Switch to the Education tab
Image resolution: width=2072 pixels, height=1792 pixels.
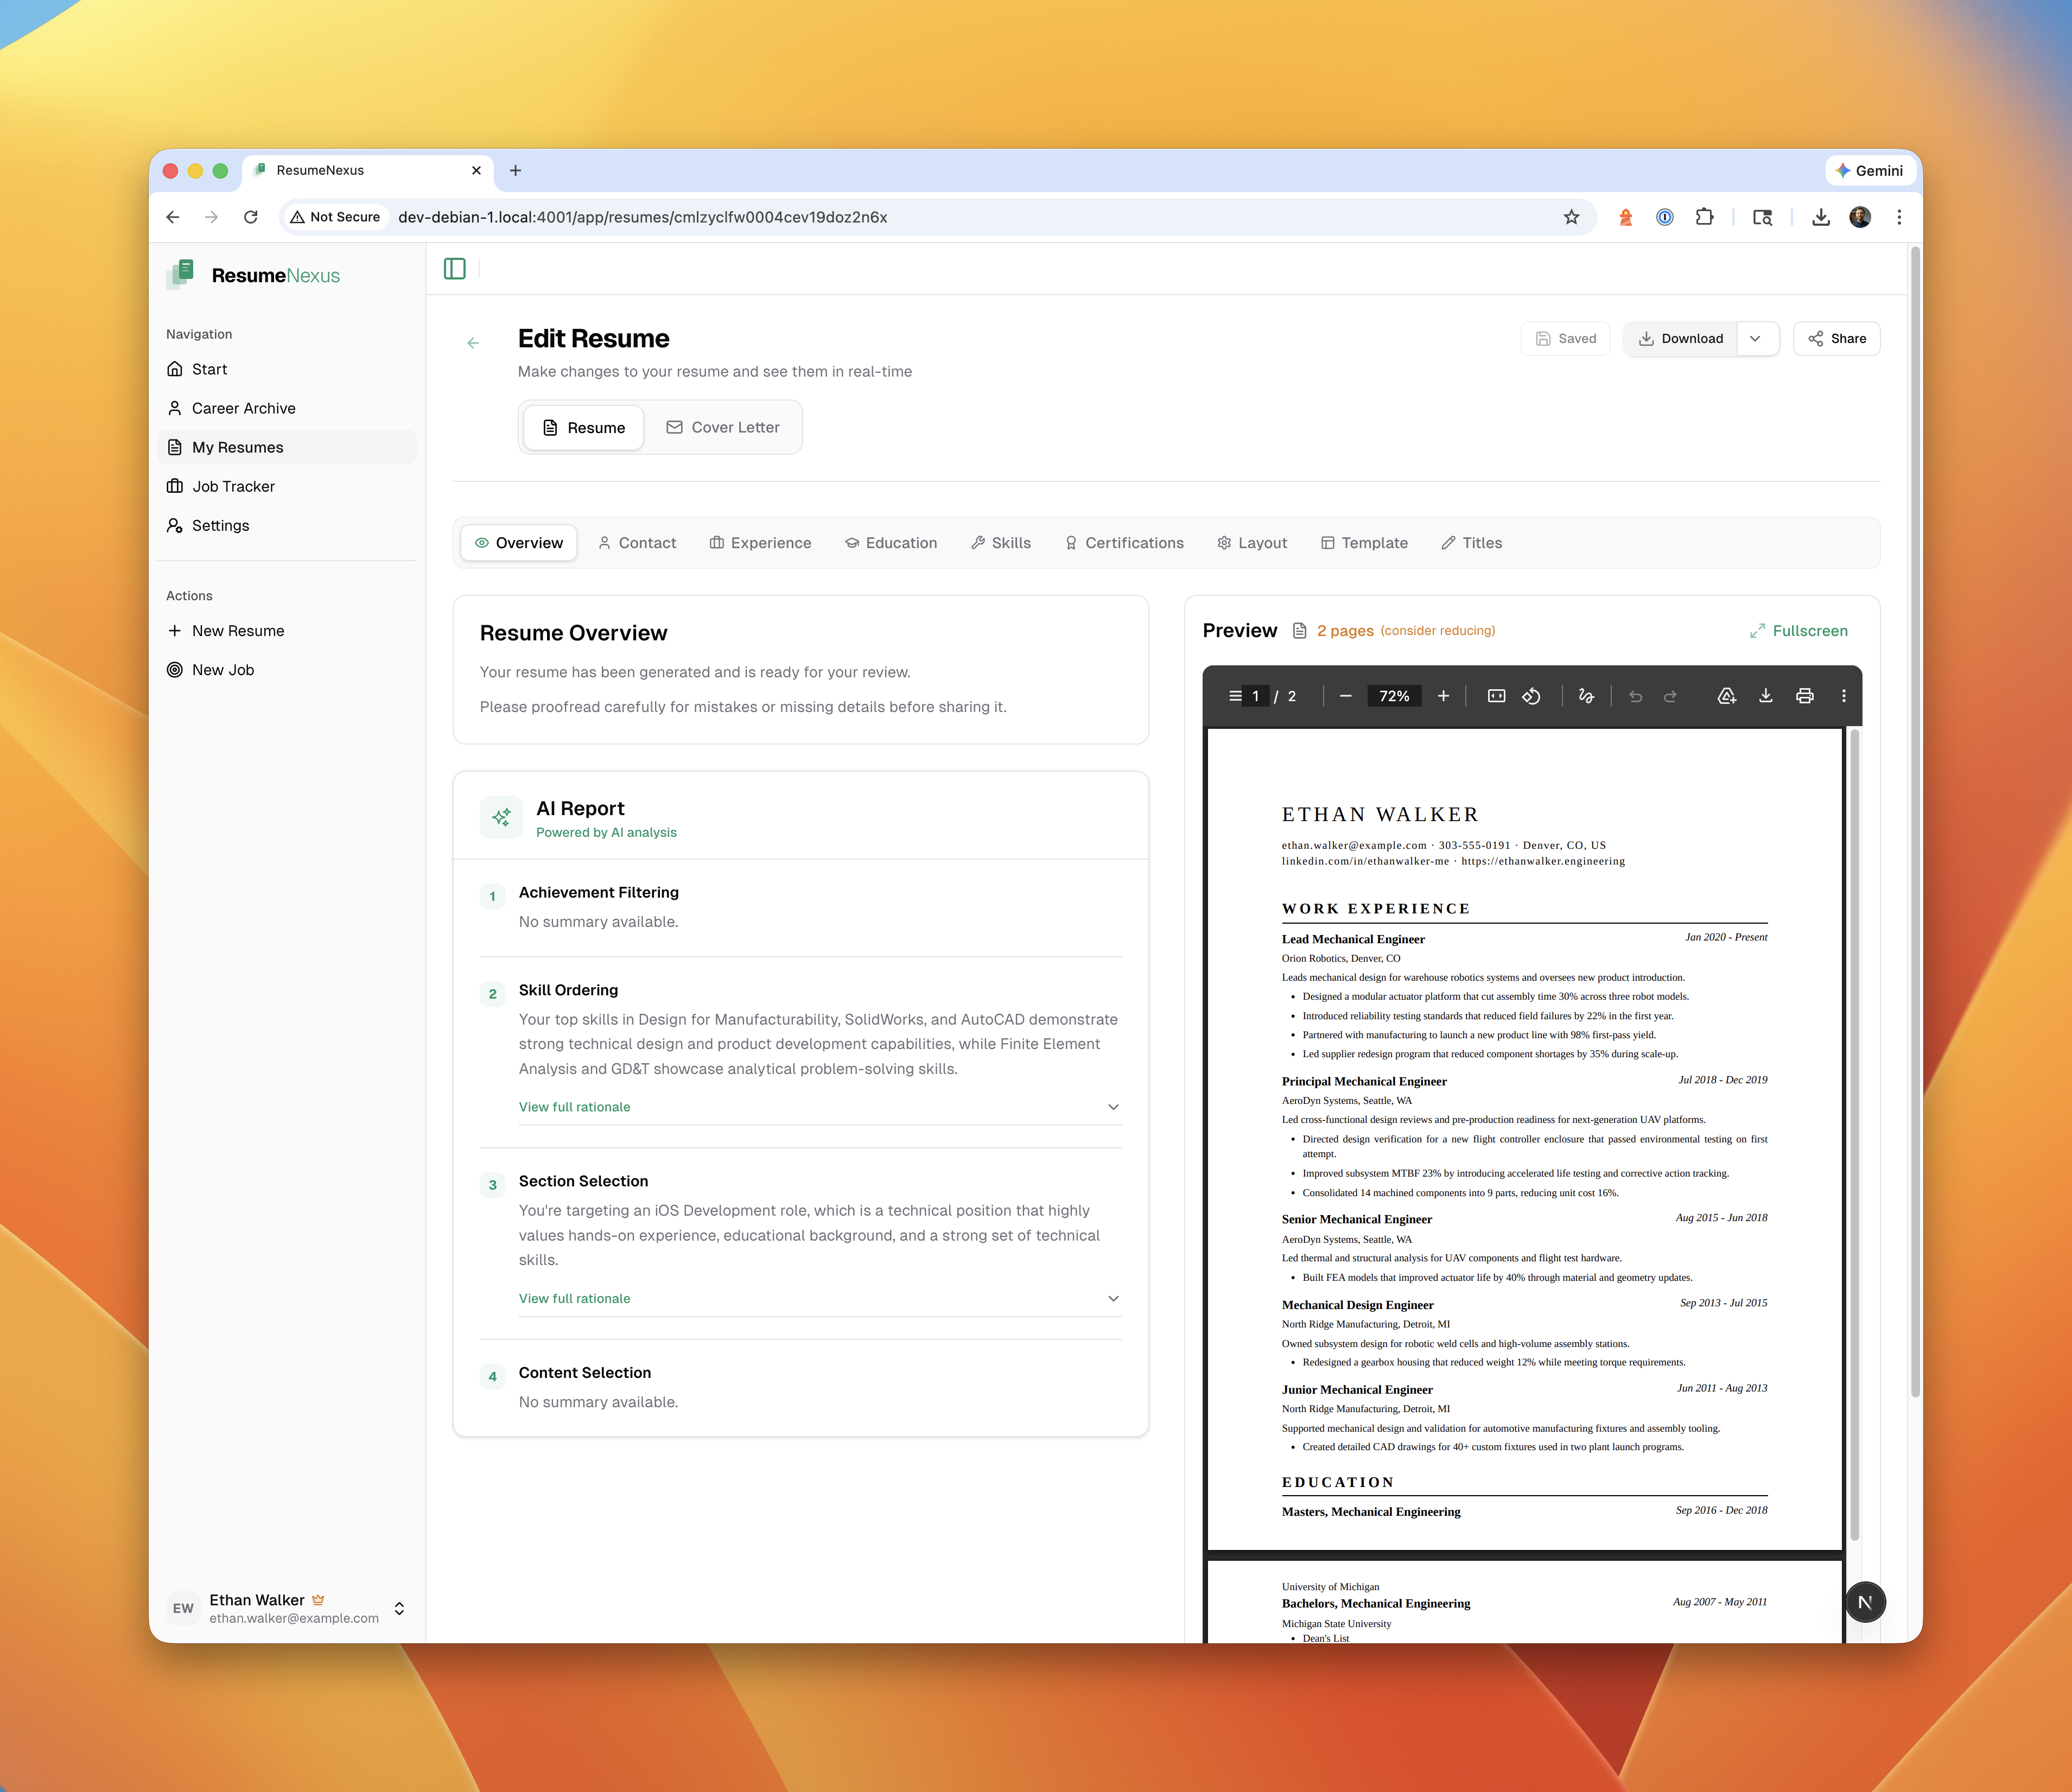click(890, 542)
